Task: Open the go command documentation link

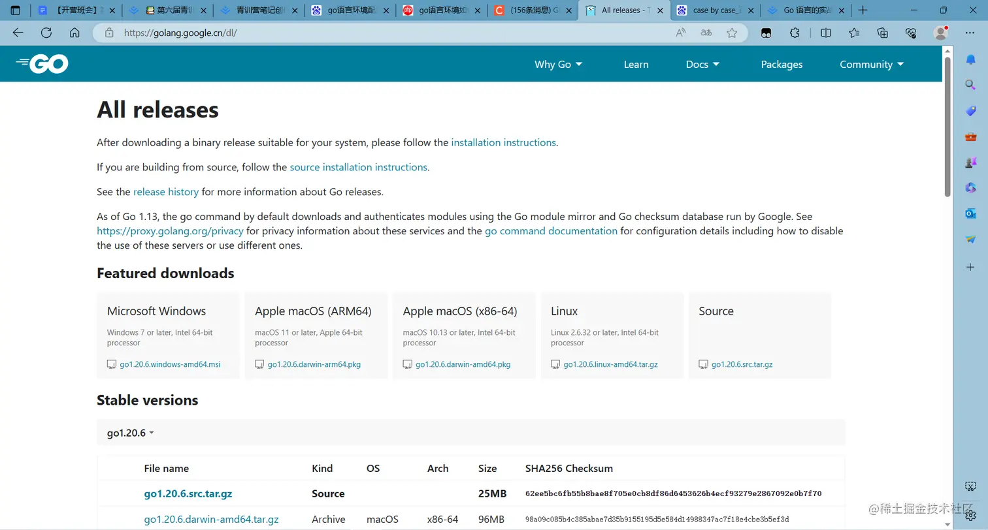Action: [x=551, y=231]
